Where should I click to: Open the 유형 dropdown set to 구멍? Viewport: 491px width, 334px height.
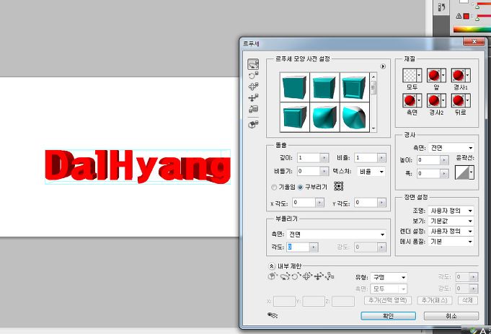(389, 277)
